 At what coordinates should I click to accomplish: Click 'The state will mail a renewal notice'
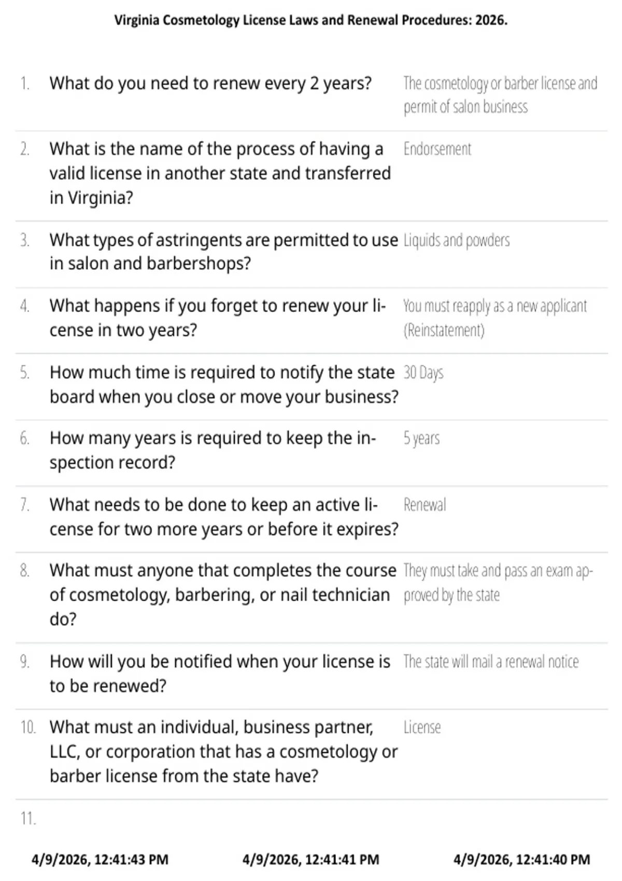coord(491,662)
